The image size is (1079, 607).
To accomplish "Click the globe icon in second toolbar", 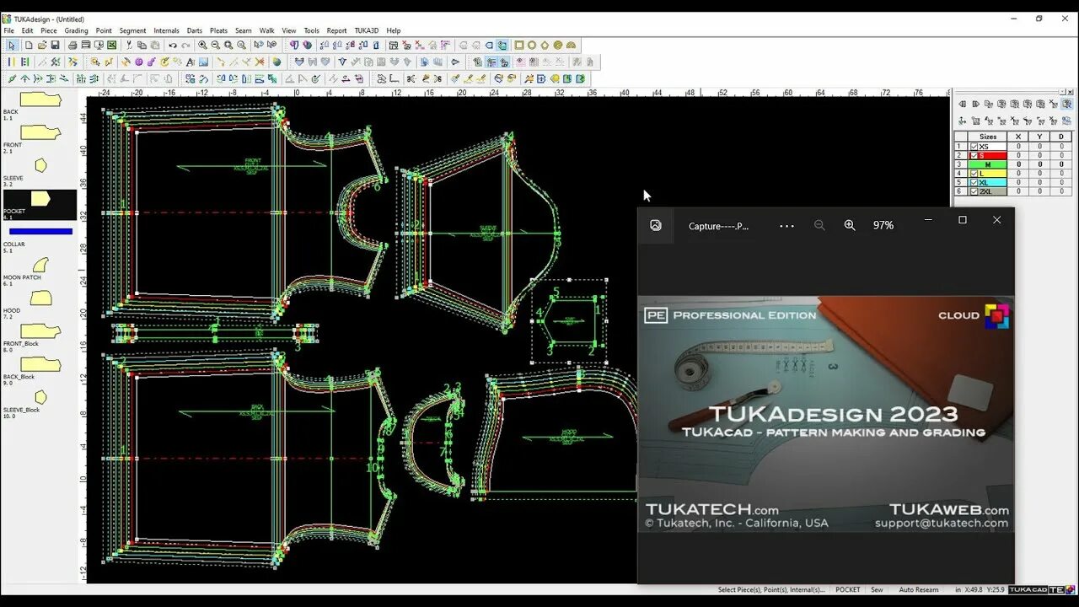I will [x=276, y=62].
